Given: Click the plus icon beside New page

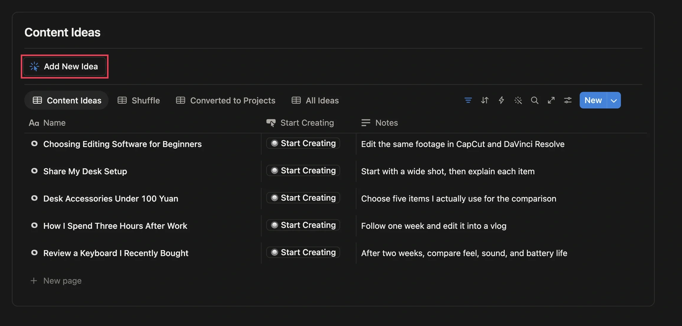Looking at the screenshot, I should click(x=34, y=281).
